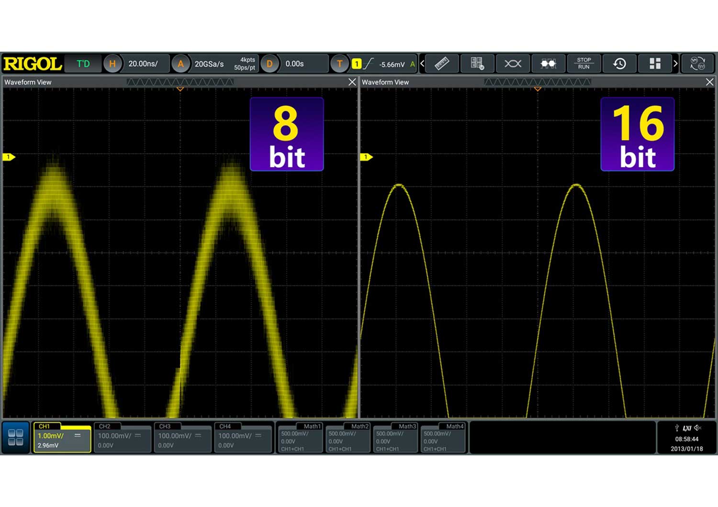Select the Math3 channel tab
Screen dimensions: 718x507
point(395,437)
